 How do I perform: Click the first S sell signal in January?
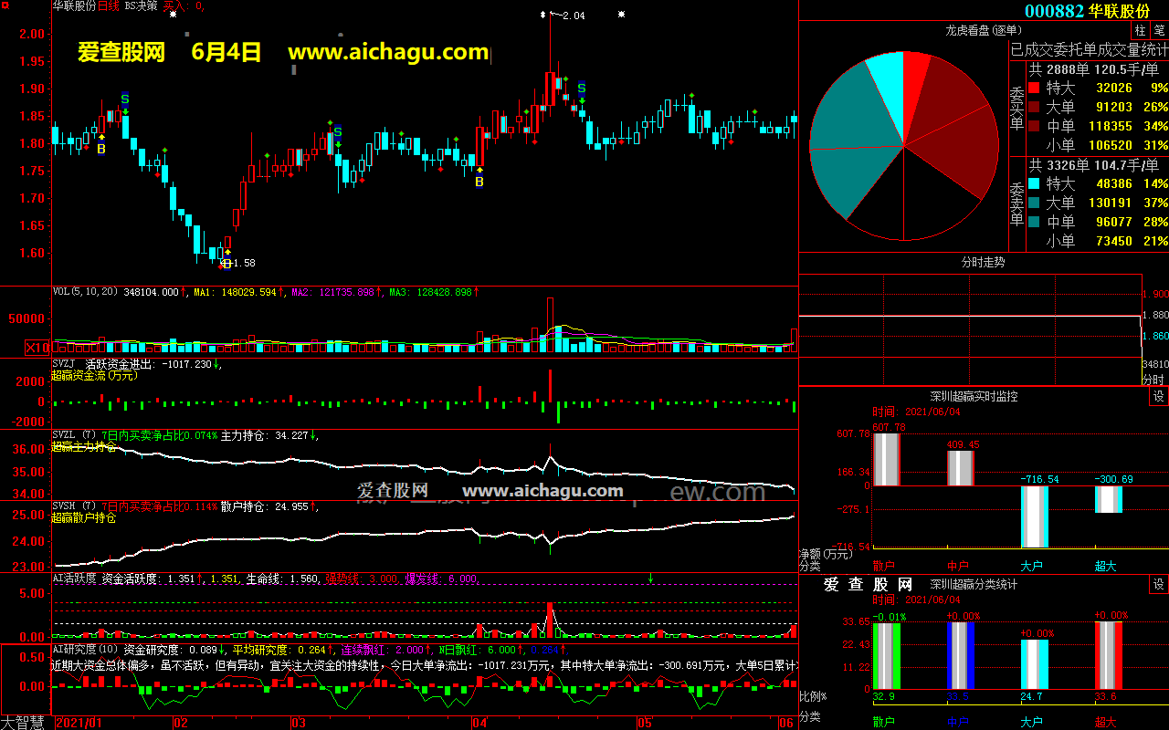click(x=125, y=99)
